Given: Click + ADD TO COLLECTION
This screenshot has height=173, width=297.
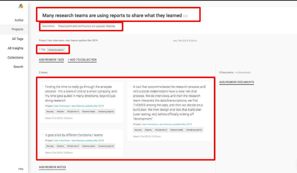Looking at the screenshot, I should click(82, 59).
